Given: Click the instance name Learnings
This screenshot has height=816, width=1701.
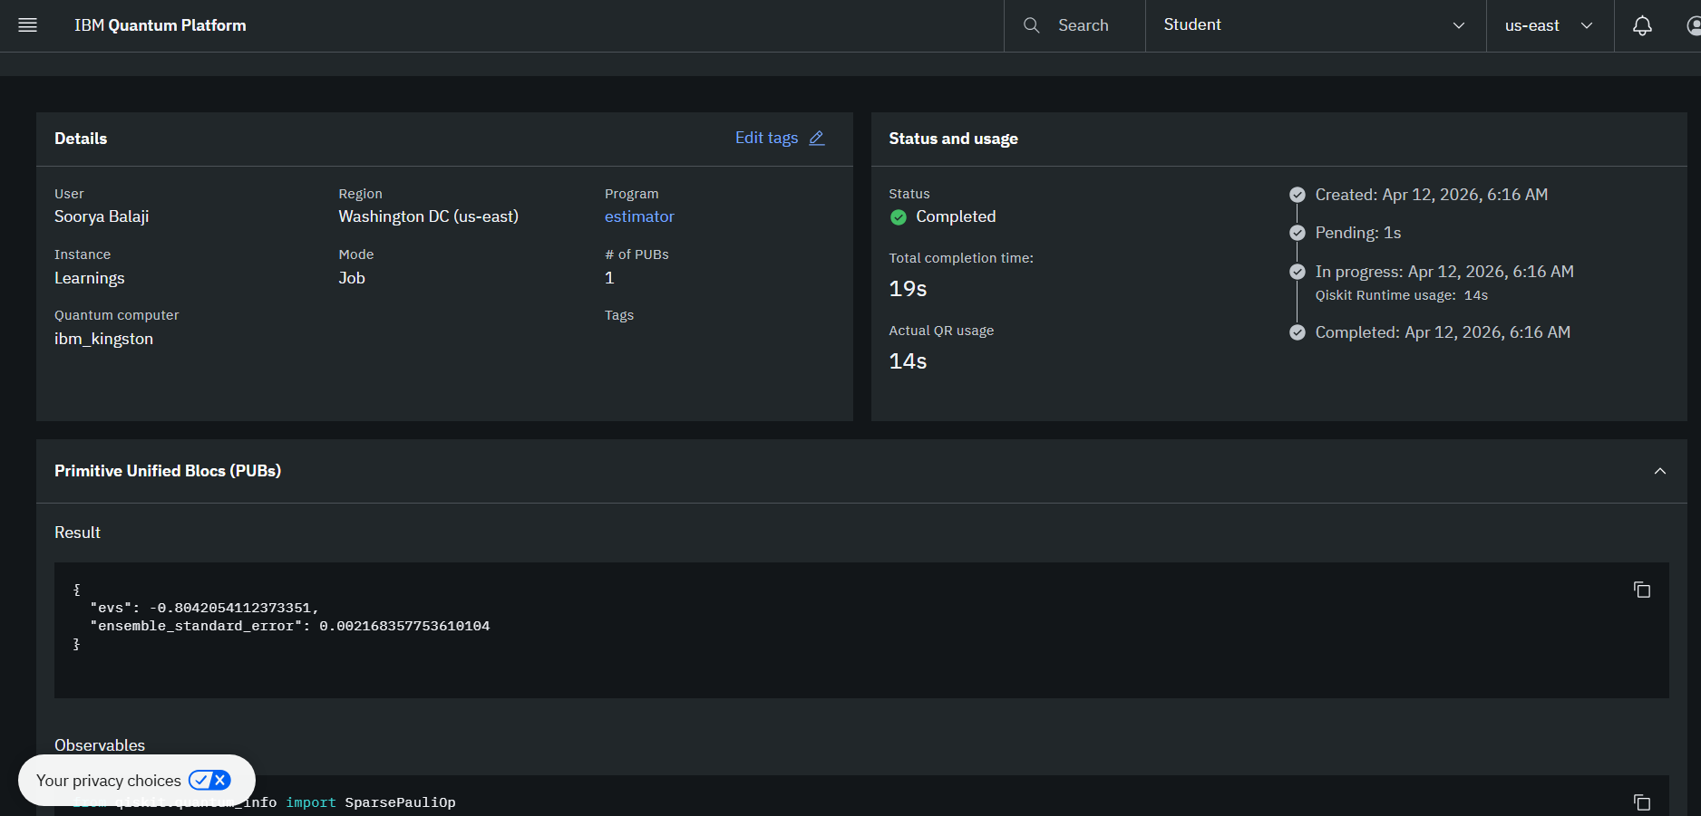Looking at the screenshot, I should 90,278.
